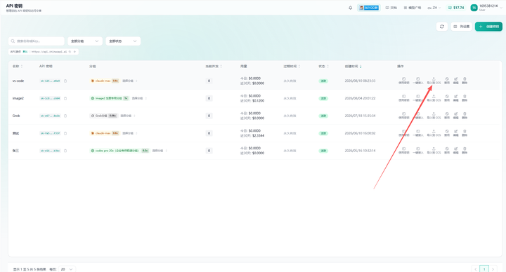The height and width of the screenshot is (272, 506).
Task: Delete the Image2 key
Action: (465, 98)
